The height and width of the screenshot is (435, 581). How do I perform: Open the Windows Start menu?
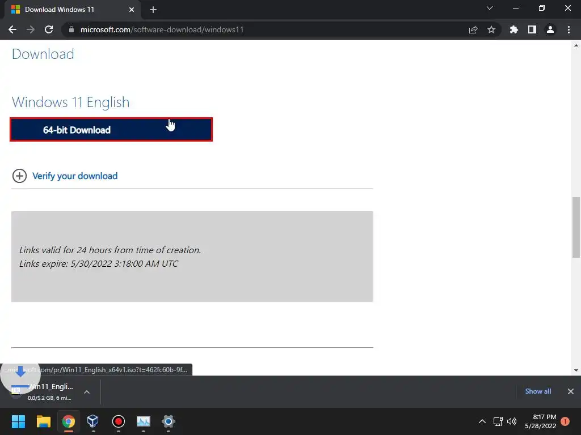[18, 421]
